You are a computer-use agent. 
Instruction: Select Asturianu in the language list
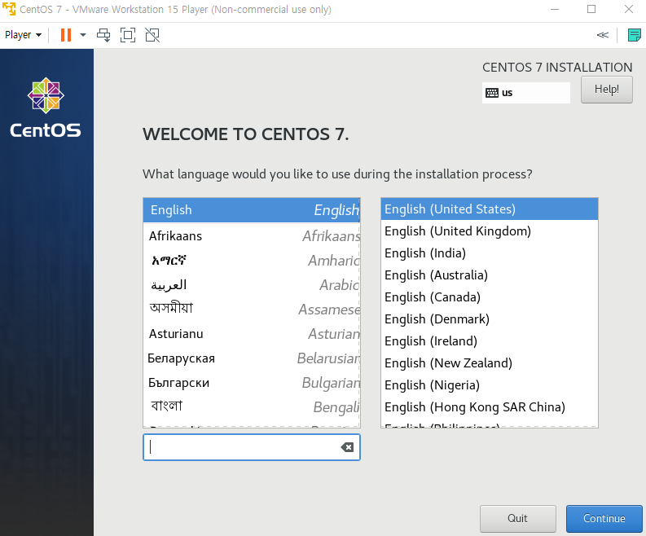tap(252, 334)
